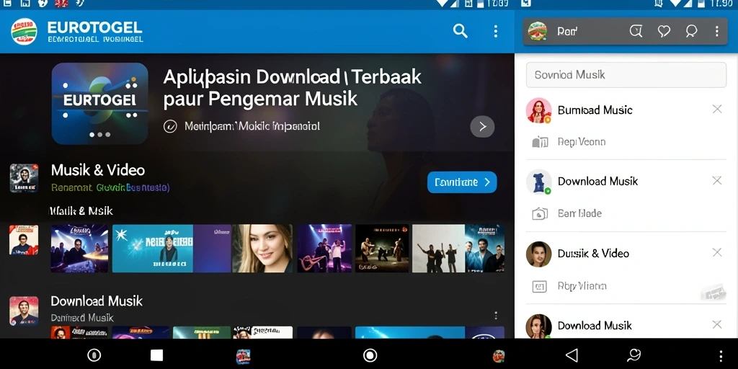The image size is (738, 369).
Task: Open the Download Musik section title
Action: pos(97,301)
